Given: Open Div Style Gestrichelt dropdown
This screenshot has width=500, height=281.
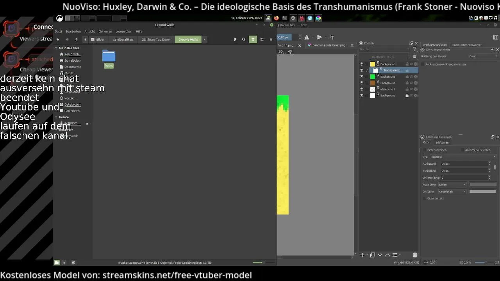Looking at the screenshot, I should click(x=452, y=192).
